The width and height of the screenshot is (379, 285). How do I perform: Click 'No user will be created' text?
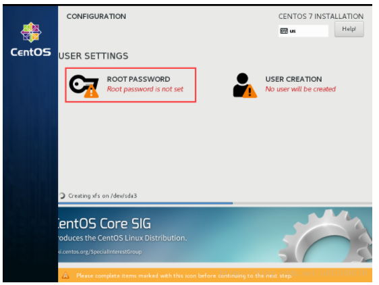(301, 89)
